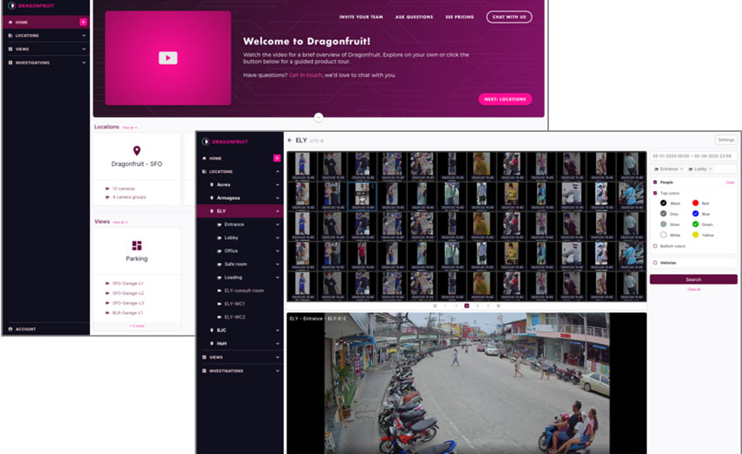Click the pink plus button in ELY window sidebar
The image size is (742, 454).
277,158
